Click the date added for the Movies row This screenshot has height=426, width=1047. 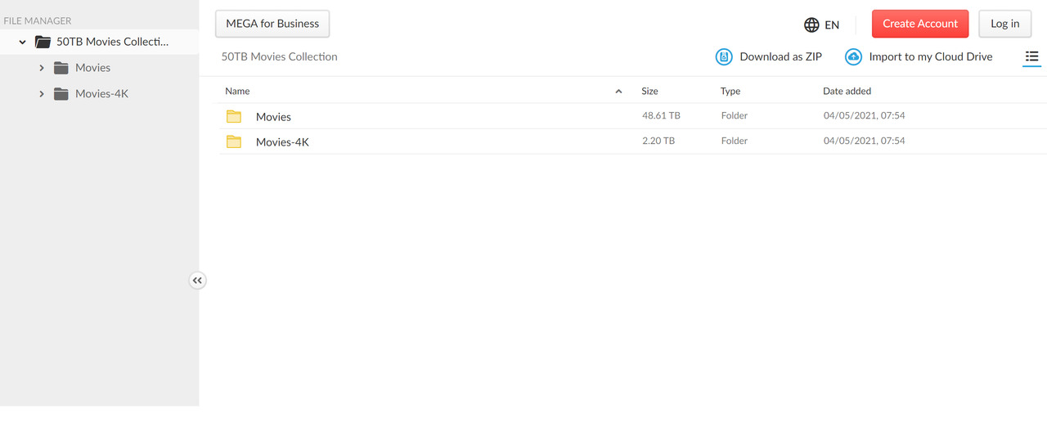click(864, 115)
